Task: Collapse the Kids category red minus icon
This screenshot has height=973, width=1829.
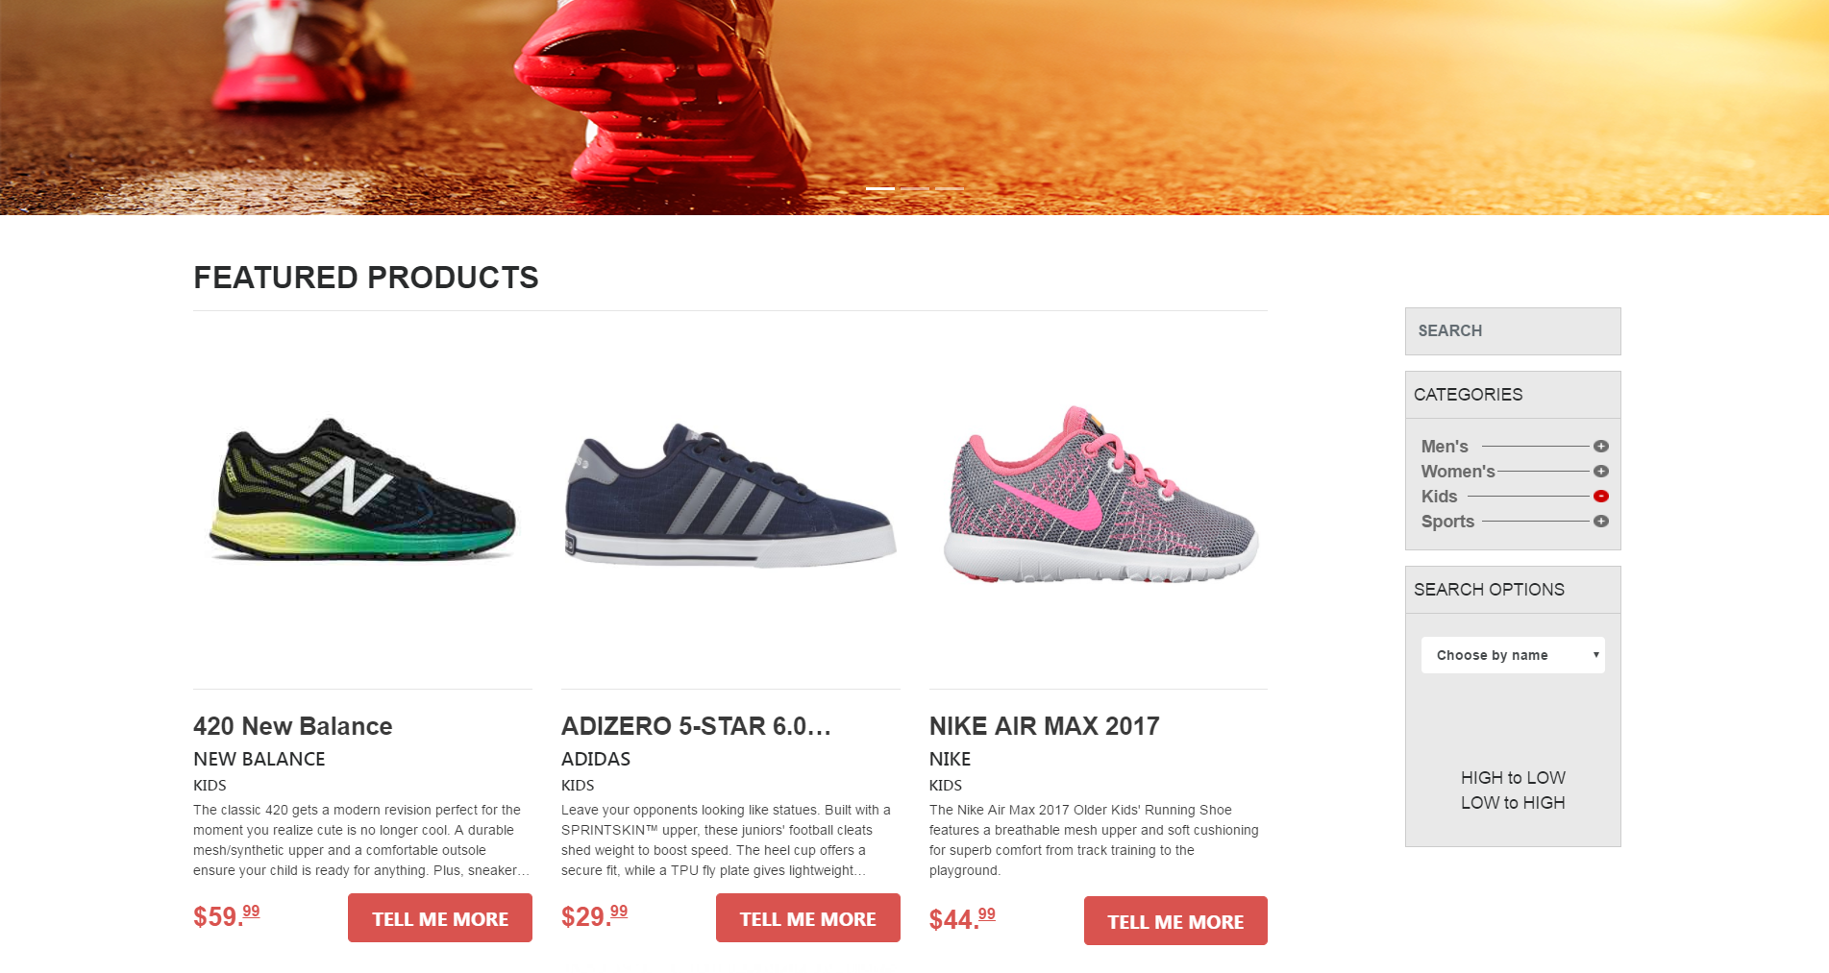Action: [1601, 497]
